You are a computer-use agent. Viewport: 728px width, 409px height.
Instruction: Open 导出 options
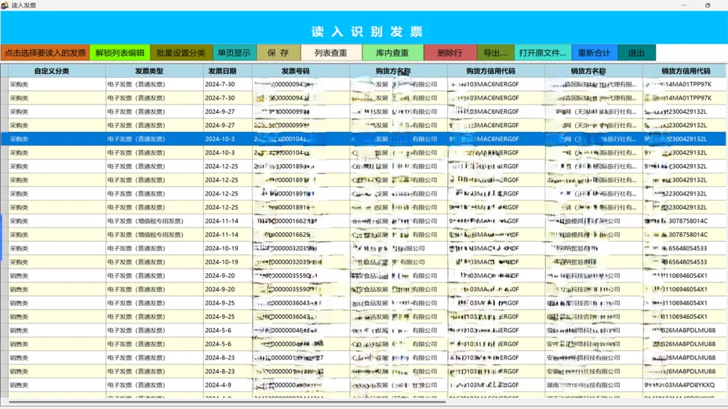click(495, 52)
